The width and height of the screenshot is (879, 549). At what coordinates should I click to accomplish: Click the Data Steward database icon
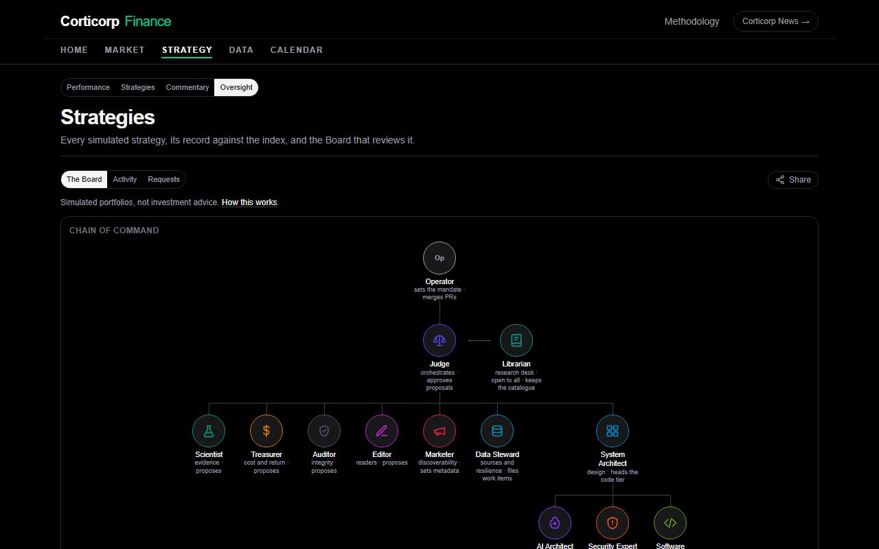tap(497, 431)
